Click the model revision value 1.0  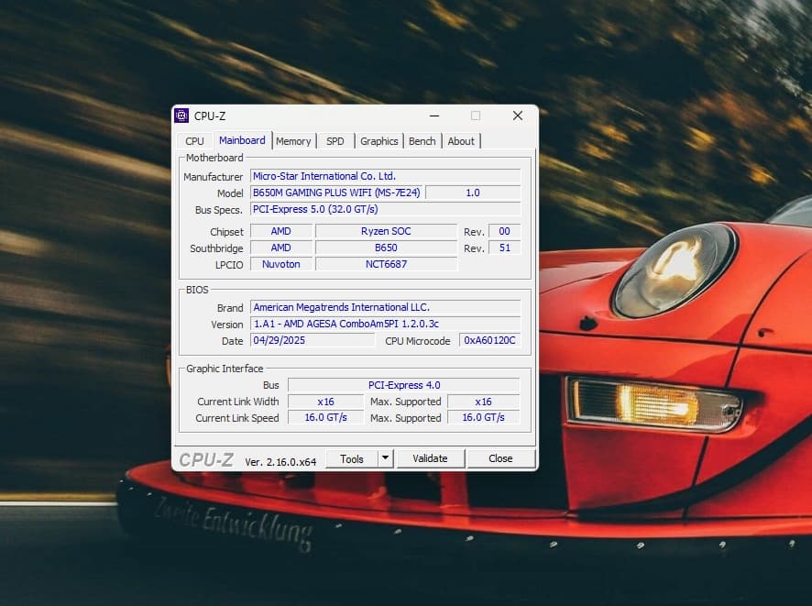tap(473, 193)
